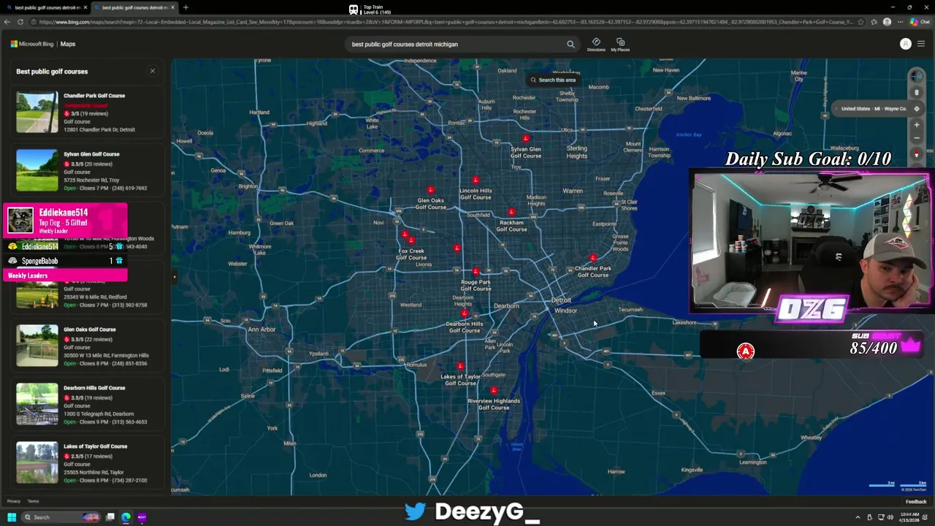Open the Directions tool
Viewport: 935px width, 526px height.
pyautogui.click(x=596, y=44)
